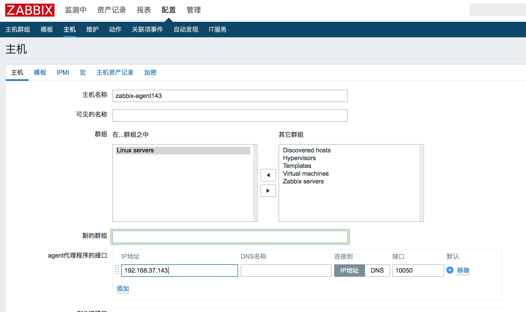The width and height of the screenshot is (526, 312).
Task: Go to 主机群组 submenu
Action: coord(18,30)
